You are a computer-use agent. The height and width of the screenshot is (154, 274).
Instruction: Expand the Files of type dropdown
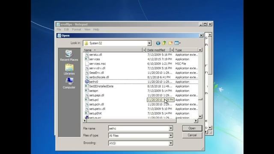pos(171,136)
